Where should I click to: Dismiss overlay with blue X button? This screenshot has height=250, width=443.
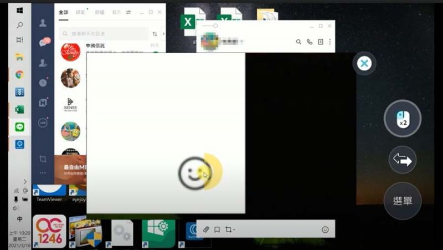(364, 64)
